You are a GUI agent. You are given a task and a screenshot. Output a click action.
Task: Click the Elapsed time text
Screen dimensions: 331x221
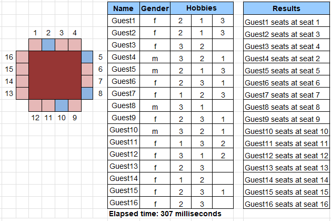coord(165,214)
